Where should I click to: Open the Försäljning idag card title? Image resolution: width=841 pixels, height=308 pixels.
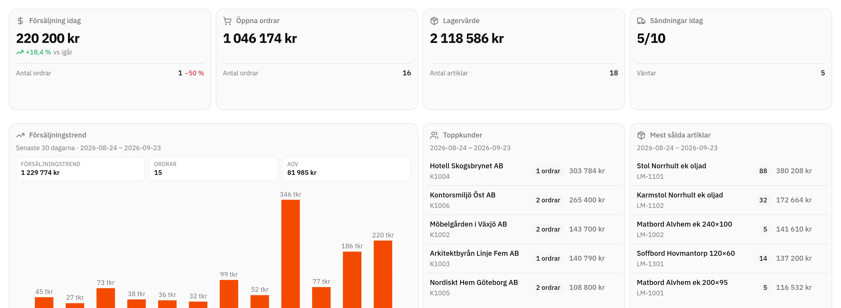click(55, 21)
